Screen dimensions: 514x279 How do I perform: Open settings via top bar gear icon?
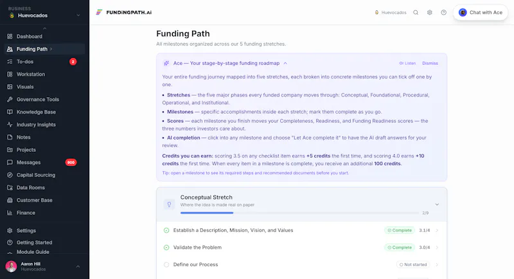coord(429,12)
